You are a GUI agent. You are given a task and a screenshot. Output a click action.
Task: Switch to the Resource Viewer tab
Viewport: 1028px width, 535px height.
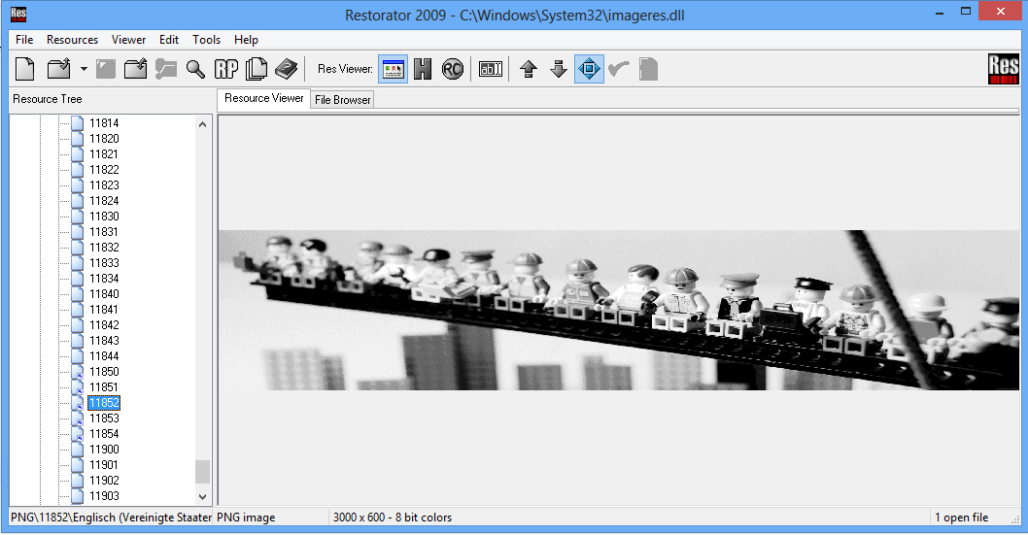point(263,98)
